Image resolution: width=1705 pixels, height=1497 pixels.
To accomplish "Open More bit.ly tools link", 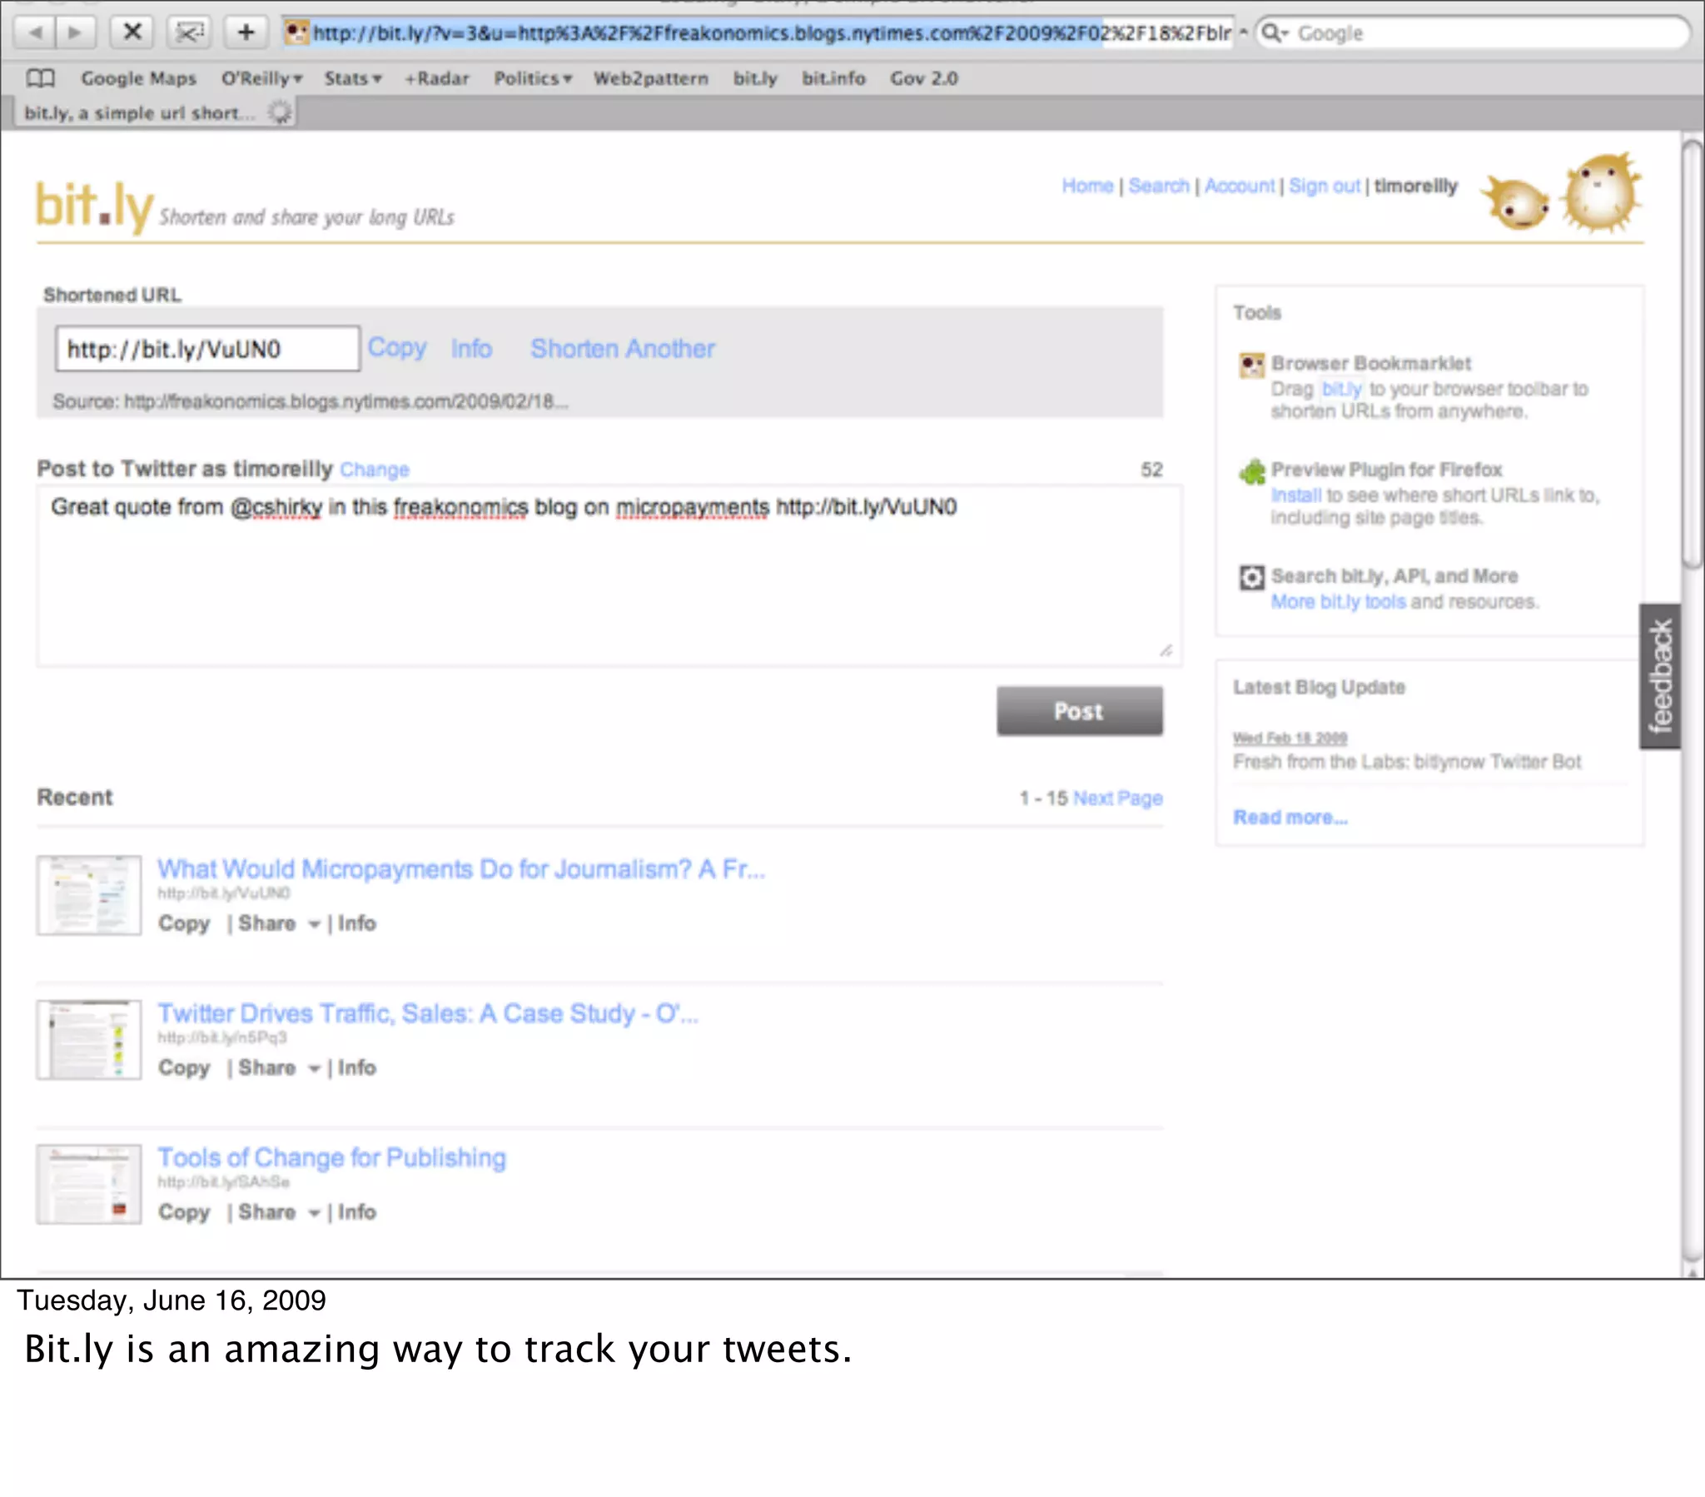I will (1338, 602).
